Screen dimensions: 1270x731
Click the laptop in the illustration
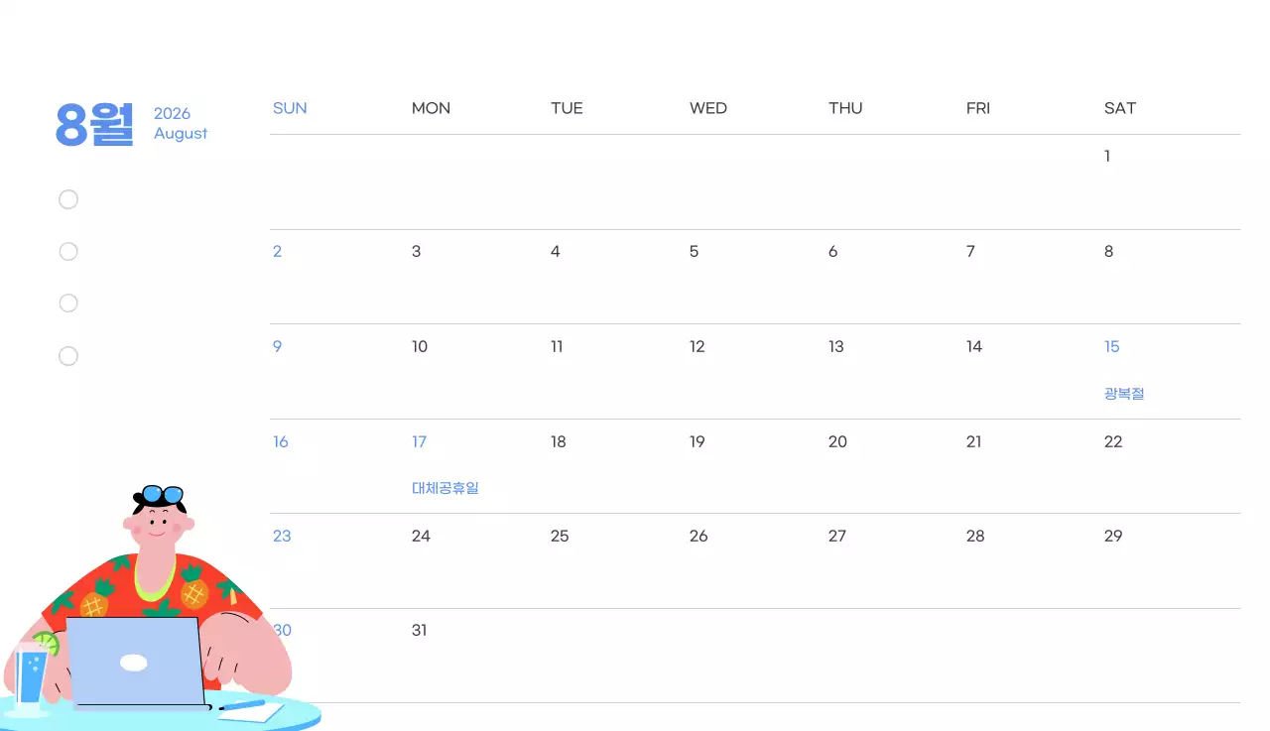pyautogui.click(x=134, y=662)
